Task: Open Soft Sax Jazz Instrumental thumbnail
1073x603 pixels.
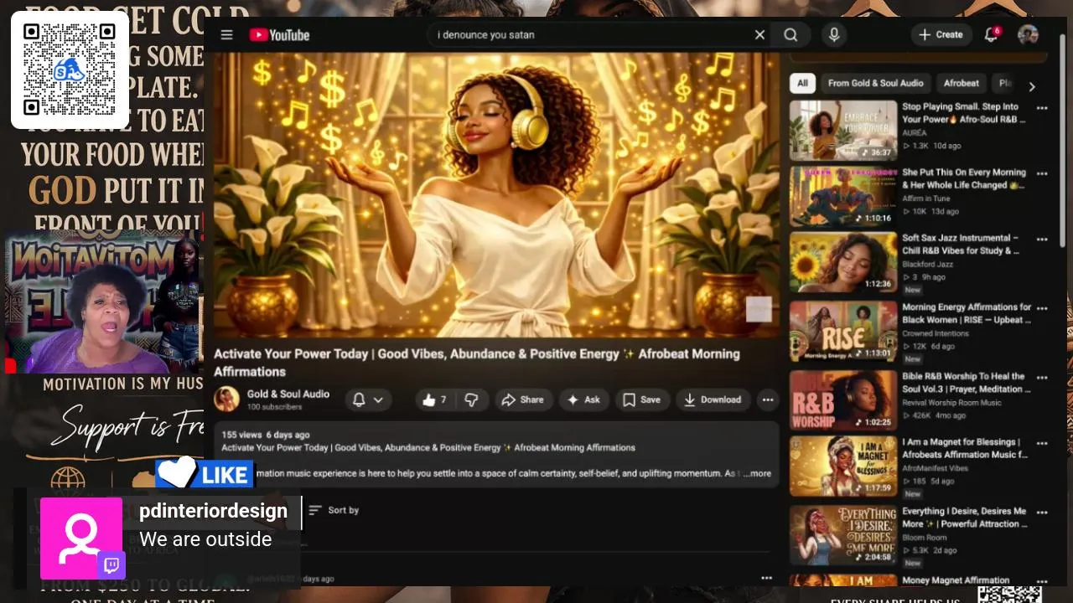Action: 842,261
